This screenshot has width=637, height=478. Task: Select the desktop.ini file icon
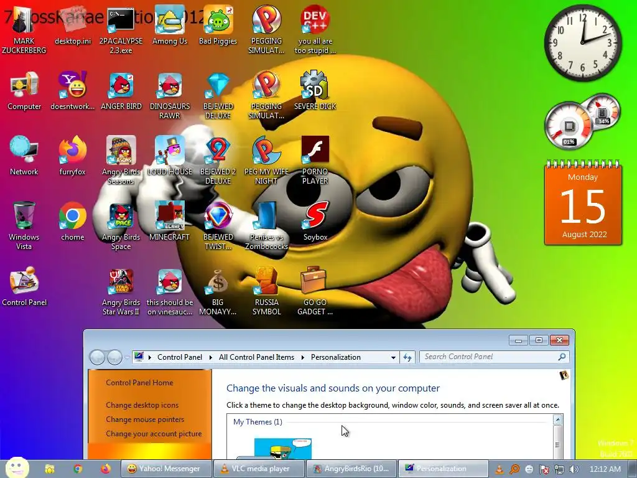[73, 26]
